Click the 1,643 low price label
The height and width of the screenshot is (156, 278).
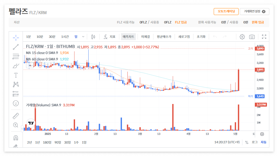point(260,96)
